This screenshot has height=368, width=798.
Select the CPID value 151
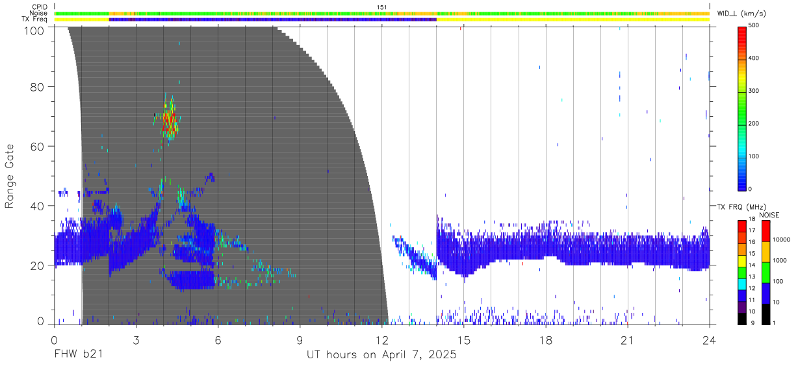[x=381, y=7]
